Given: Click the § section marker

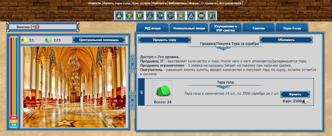Looking at the screenshot, I should (x=141, y=92).
